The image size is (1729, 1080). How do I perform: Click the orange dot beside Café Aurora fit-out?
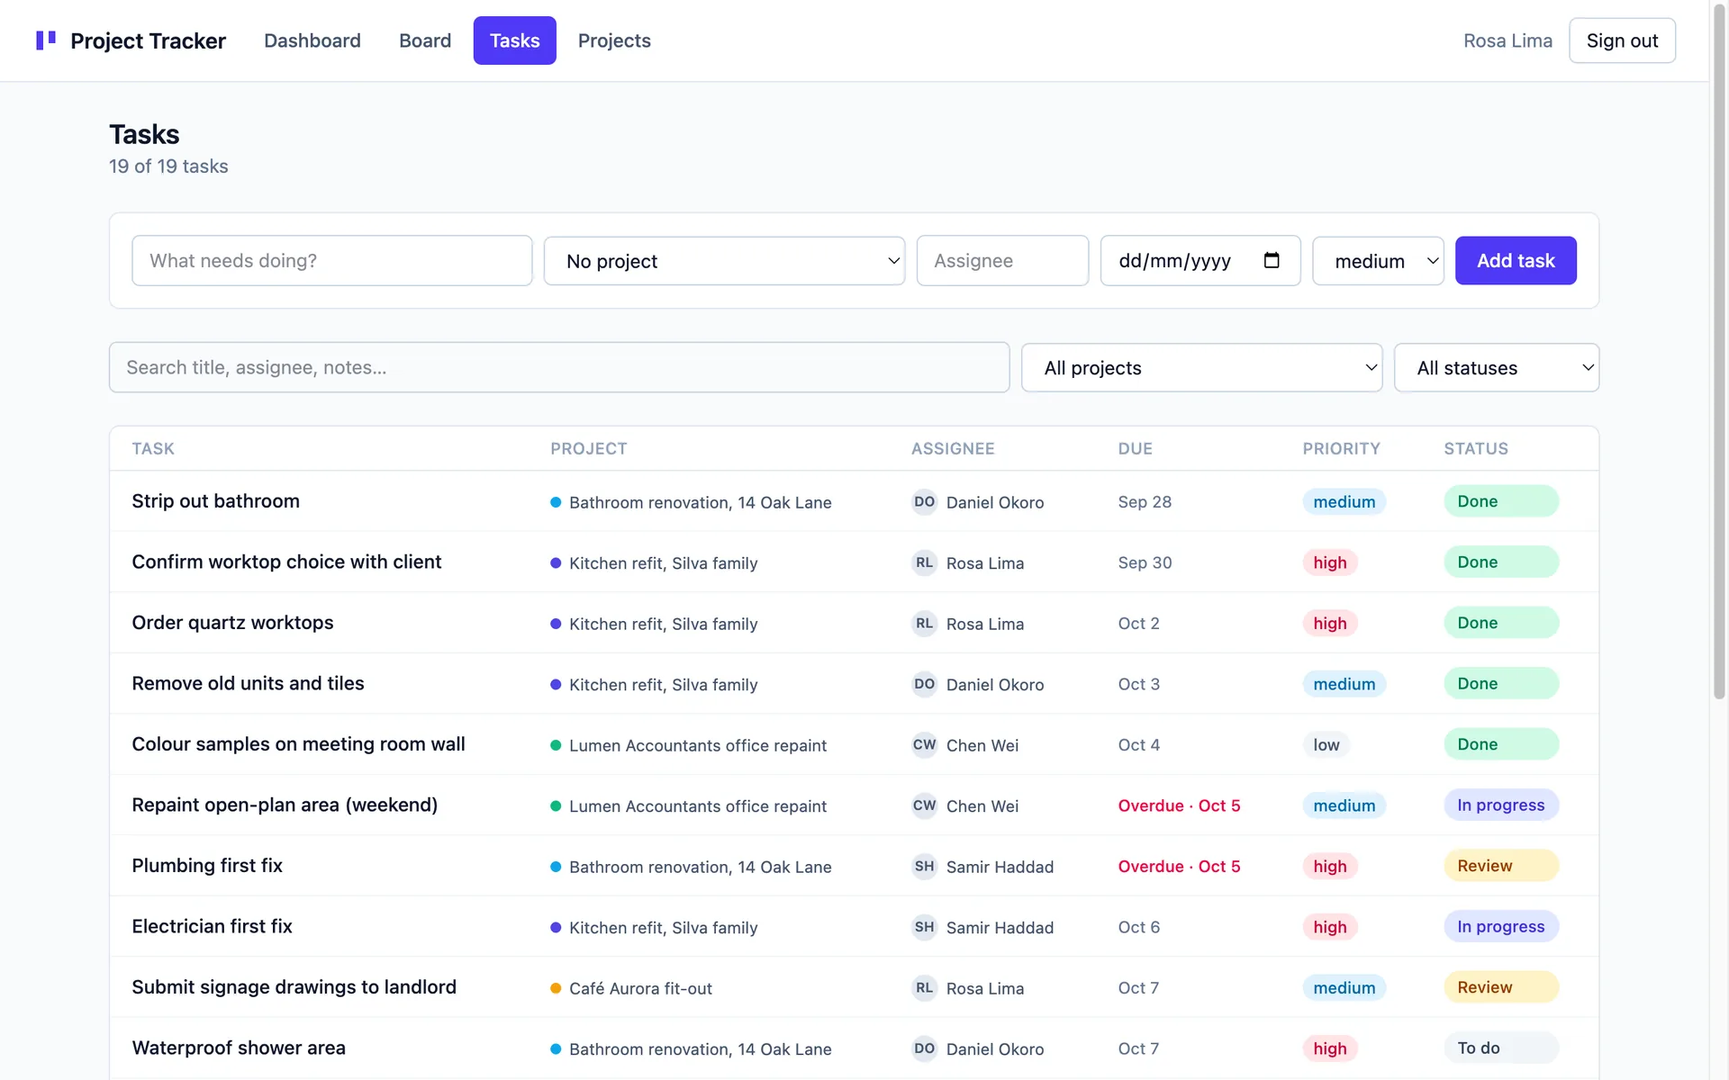[556, 988]
